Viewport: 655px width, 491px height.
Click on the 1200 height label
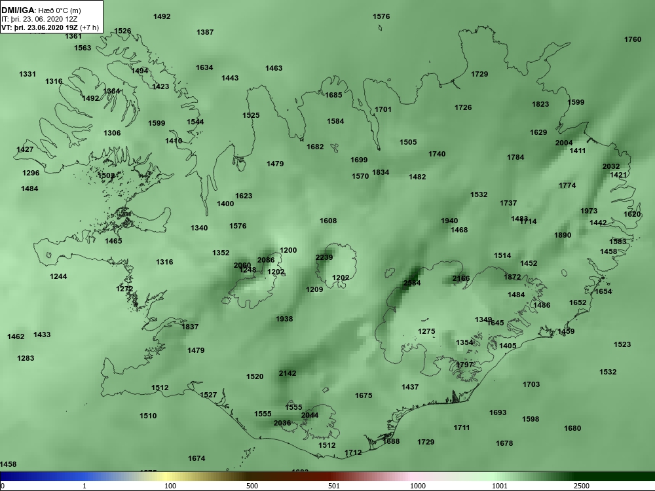288,250
